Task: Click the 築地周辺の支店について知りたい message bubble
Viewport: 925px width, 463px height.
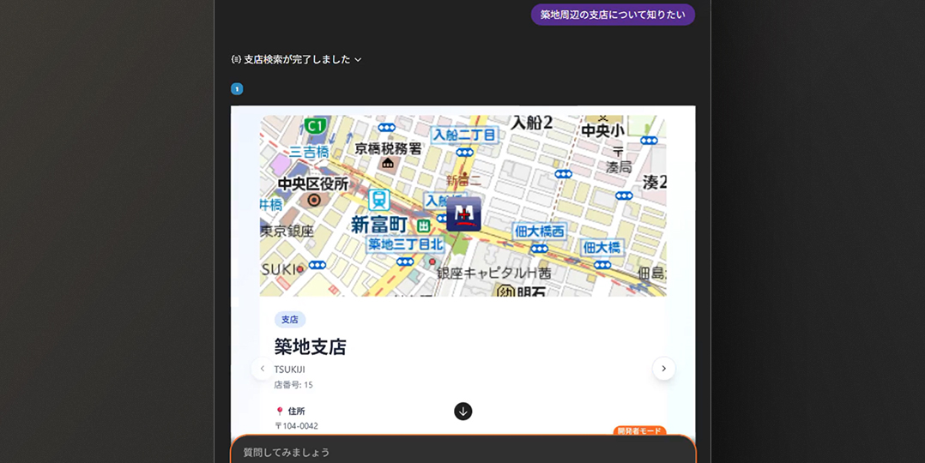Action: [613, 15]
